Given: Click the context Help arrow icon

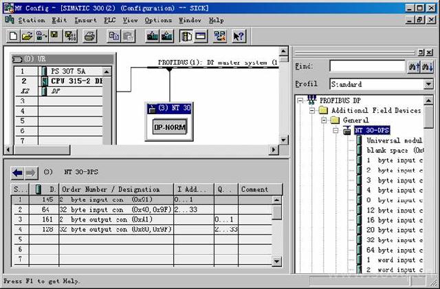Looking at the screenshot, I should 239,36.
